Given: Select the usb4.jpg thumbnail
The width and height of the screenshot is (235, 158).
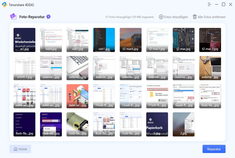Looking at the screenshot, I should pyautogui.click(x=51, y=40).
